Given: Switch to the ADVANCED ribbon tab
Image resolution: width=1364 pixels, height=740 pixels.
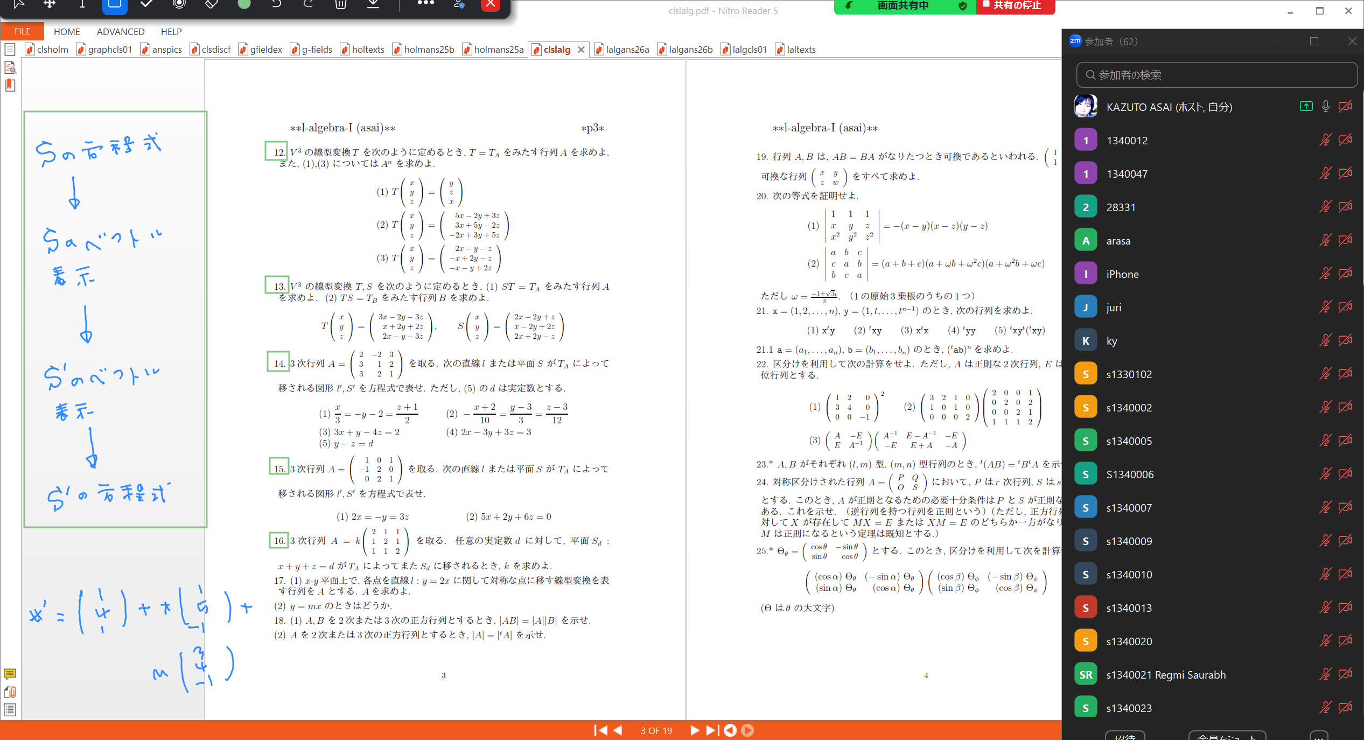Looking at the screenshot, I should coord(121,32).
